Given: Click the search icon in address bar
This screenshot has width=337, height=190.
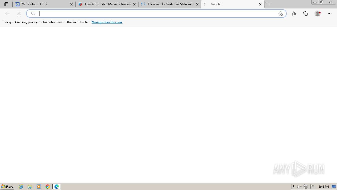Looking at the screenshot, I should (33, 13).
